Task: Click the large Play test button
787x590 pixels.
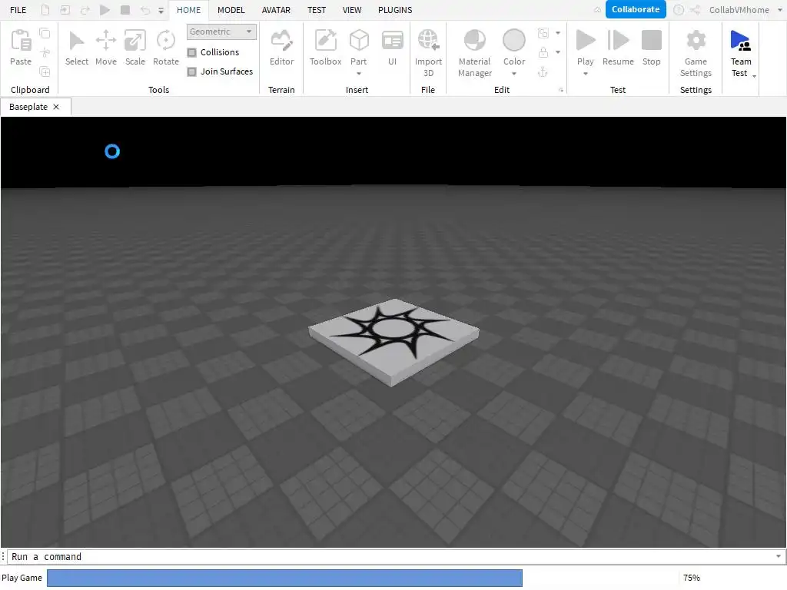Action: [585, 40]
